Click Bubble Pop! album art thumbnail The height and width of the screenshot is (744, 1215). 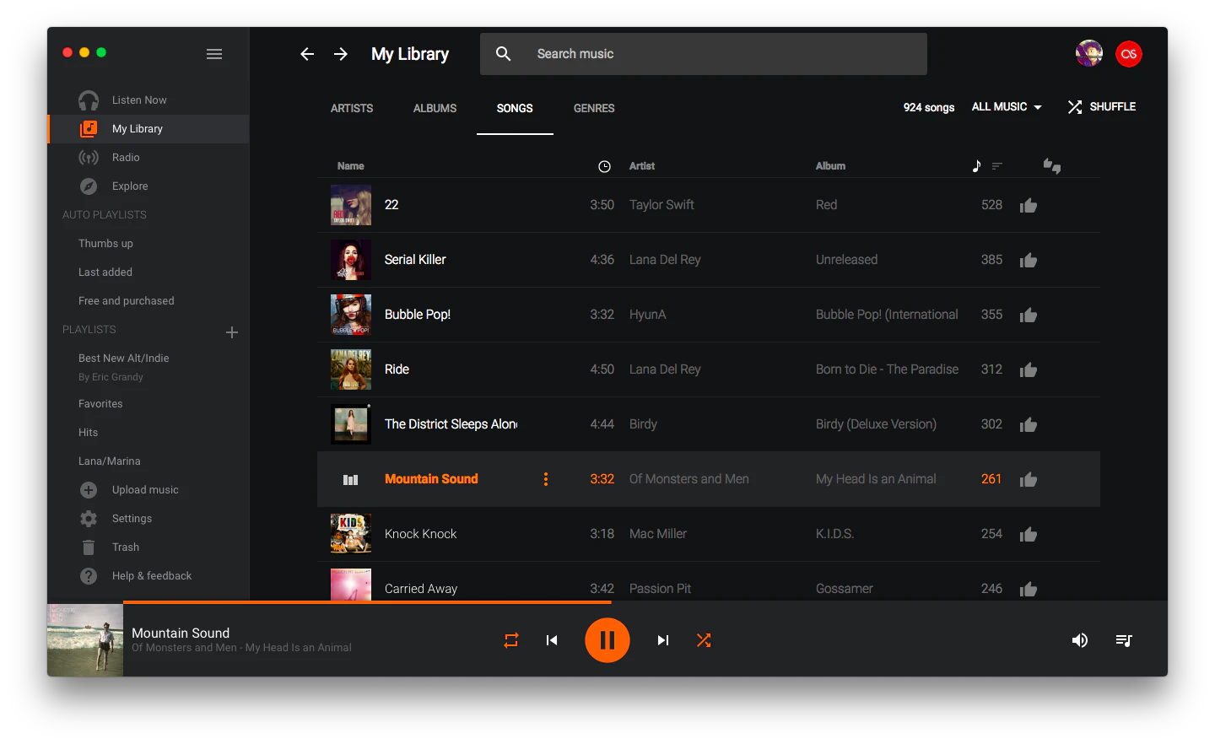point(351,315)
